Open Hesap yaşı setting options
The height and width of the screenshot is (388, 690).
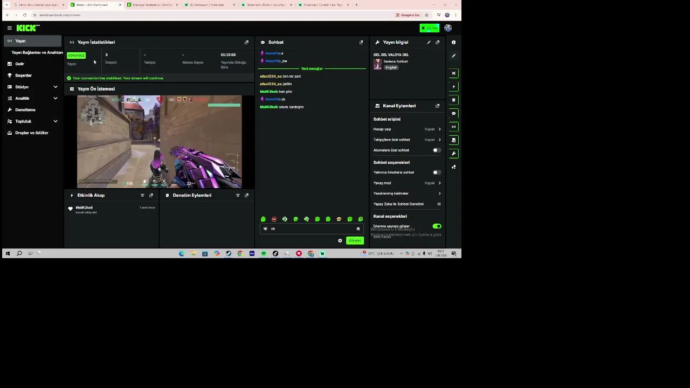(x=407, y=129)
